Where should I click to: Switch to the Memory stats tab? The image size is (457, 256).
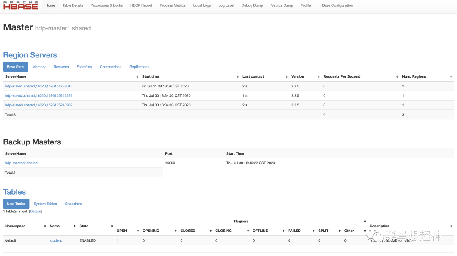pyautogui.click(x=39, y=67)
